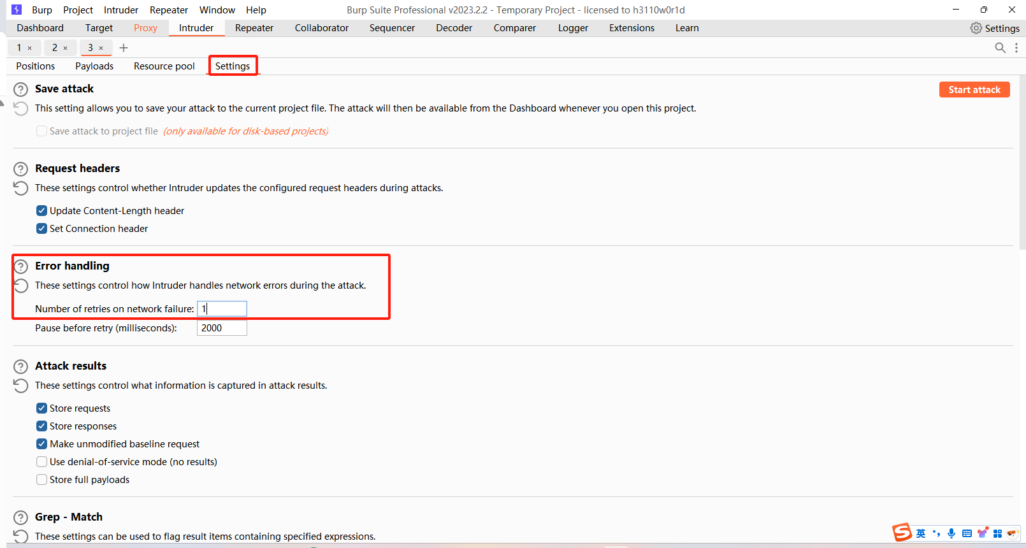Open the Help menu
This screenshot has width=1026, height=548.
[256, 10]
